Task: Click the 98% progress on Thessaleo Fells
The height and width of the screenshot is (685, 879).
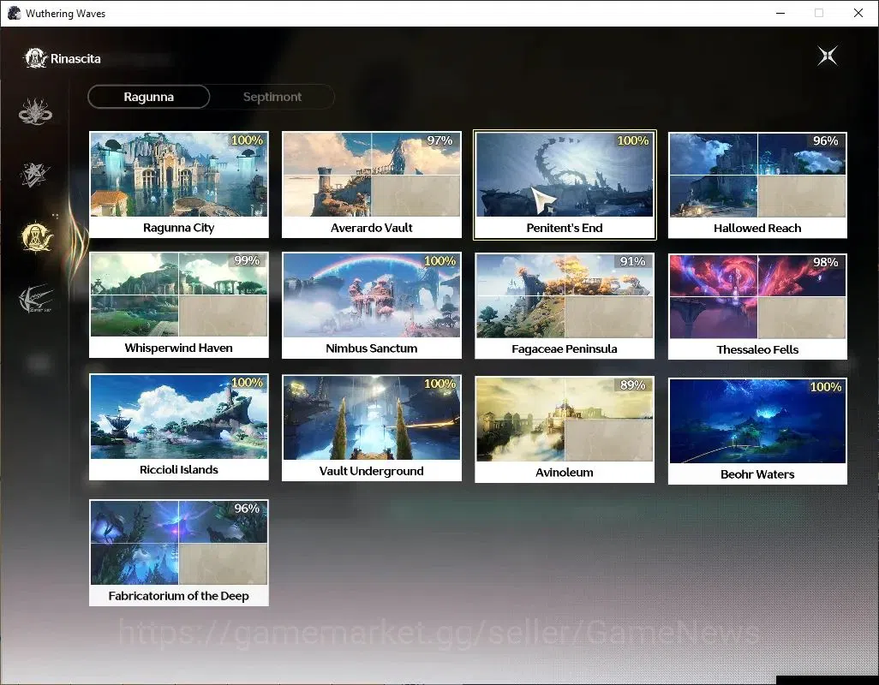Action: click(x=825, y=263)
